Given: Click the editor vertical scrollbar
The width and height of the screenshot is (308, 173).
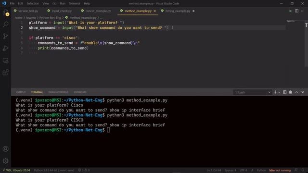Looking at the screenshot, I should pyautogui.click(x=306, y=43).
